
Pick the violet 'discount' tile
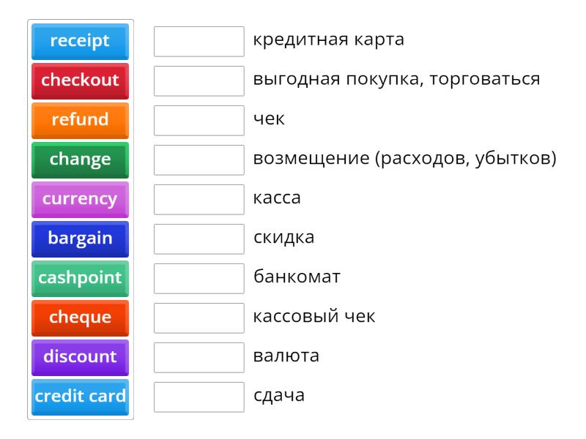coord(80,357)
